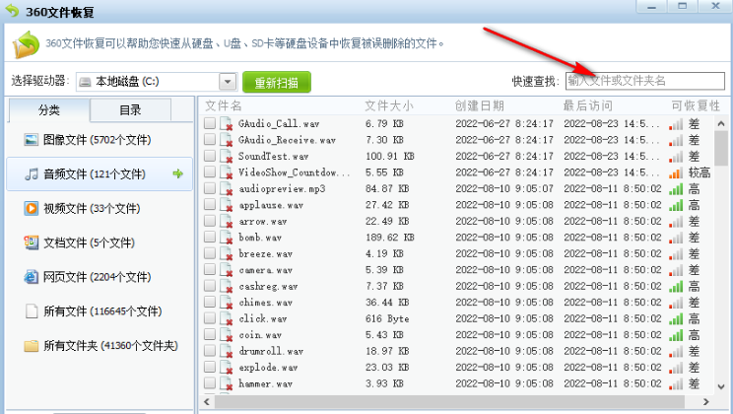Click the file icon beside audiopreview.mp3

point(227,189)
